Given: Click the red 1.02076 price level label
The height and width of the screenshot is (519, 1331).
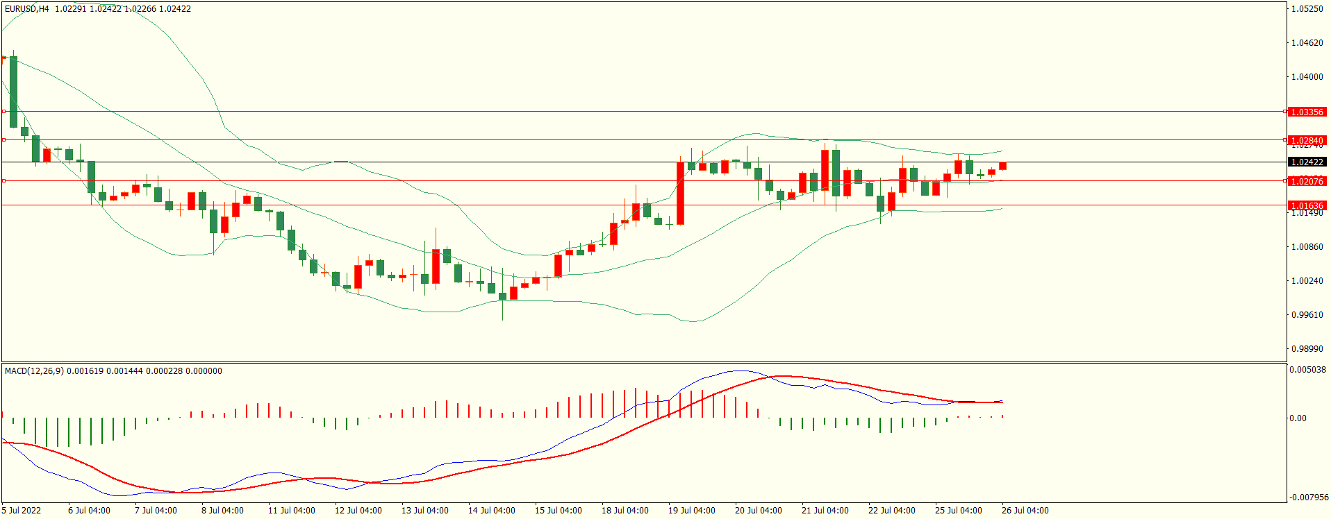Looking at the screenshot, I should tap(1306, 181).
